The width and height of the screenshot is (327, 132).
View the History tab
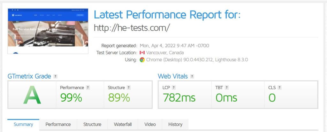pos(175,124)
